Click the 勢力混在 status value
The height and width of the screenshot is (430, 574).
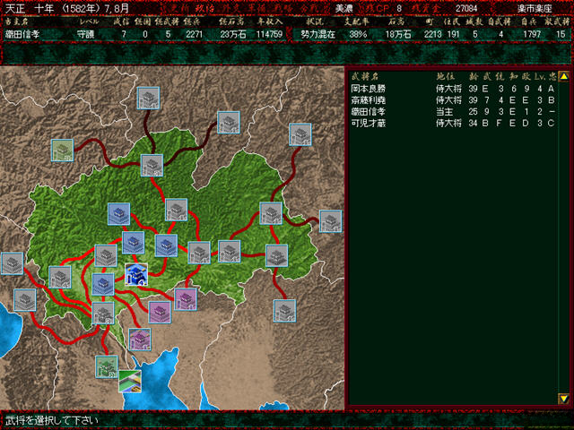(x=317, y=35)
